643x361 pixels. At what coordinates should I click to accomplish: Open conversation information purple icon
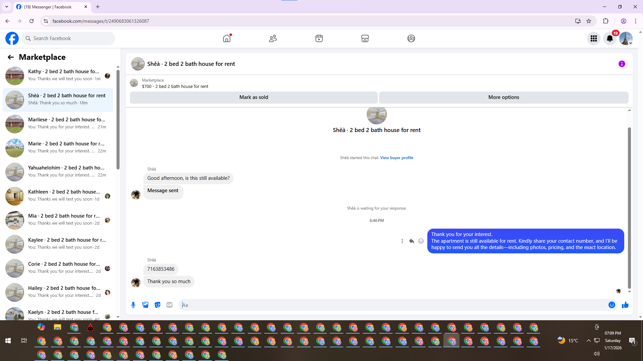(x=622, y=64)
